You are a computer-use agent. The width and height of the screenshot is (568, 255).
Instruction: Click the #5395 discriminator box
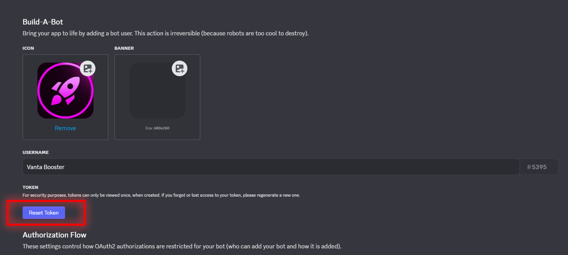pos(539,167)
